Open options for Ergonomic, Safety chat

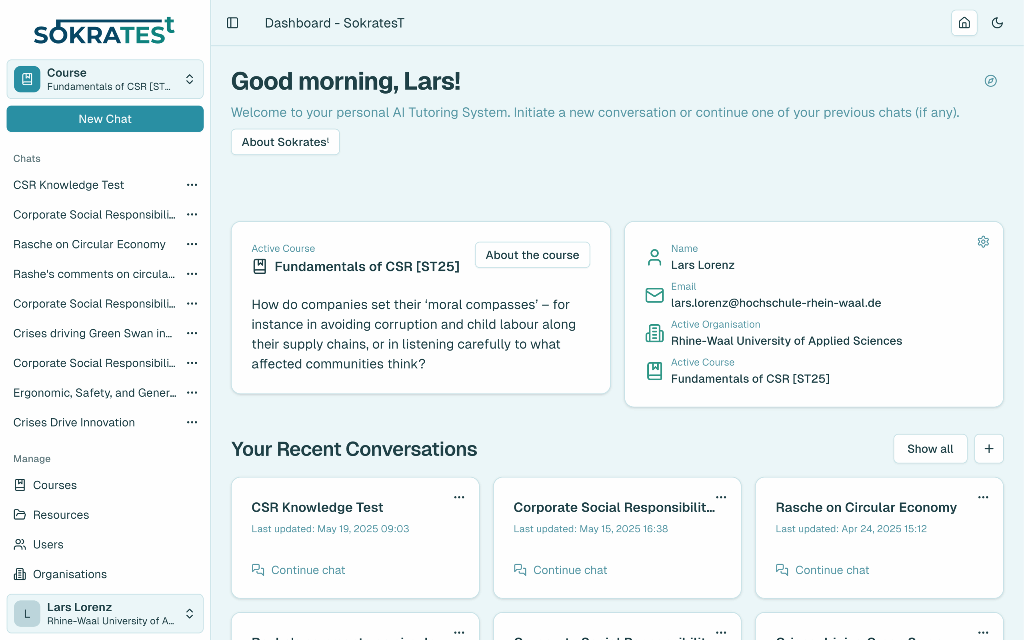click(x=192, y=393)
